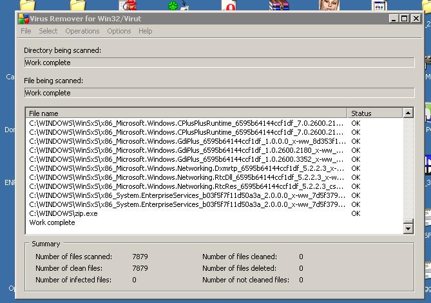431x303 pixels.
Task: Click 'Number of files deleted' label
Action: (240, 268)
